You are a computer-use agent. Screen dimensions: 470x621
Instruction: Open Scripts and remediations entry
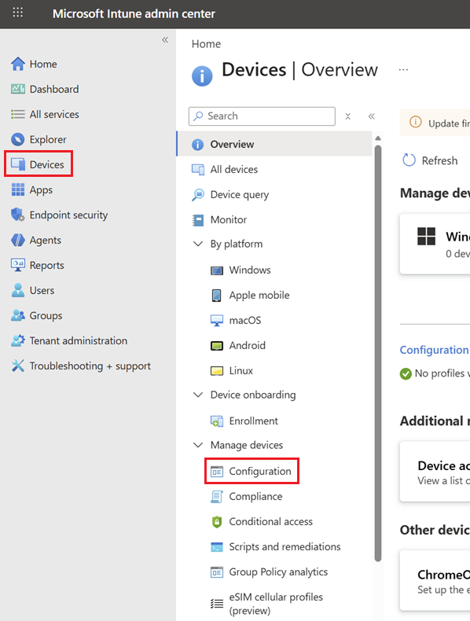pos(285,547)
